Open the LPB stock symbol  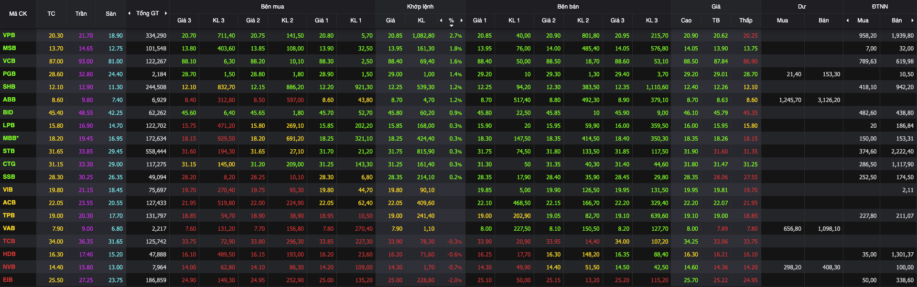[9, 125]
